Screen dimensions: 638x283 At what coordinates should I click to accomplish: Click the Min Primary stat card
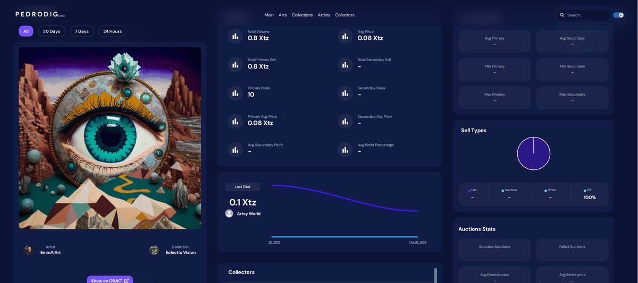[494, 70]
